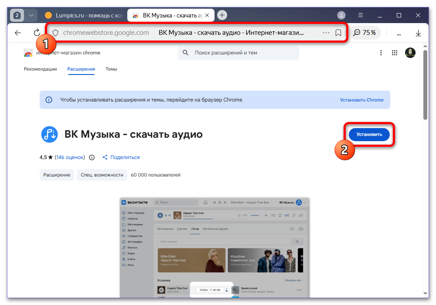Click the Расширение category chip
Screen dimensions: 436x305
pos(57,175)
